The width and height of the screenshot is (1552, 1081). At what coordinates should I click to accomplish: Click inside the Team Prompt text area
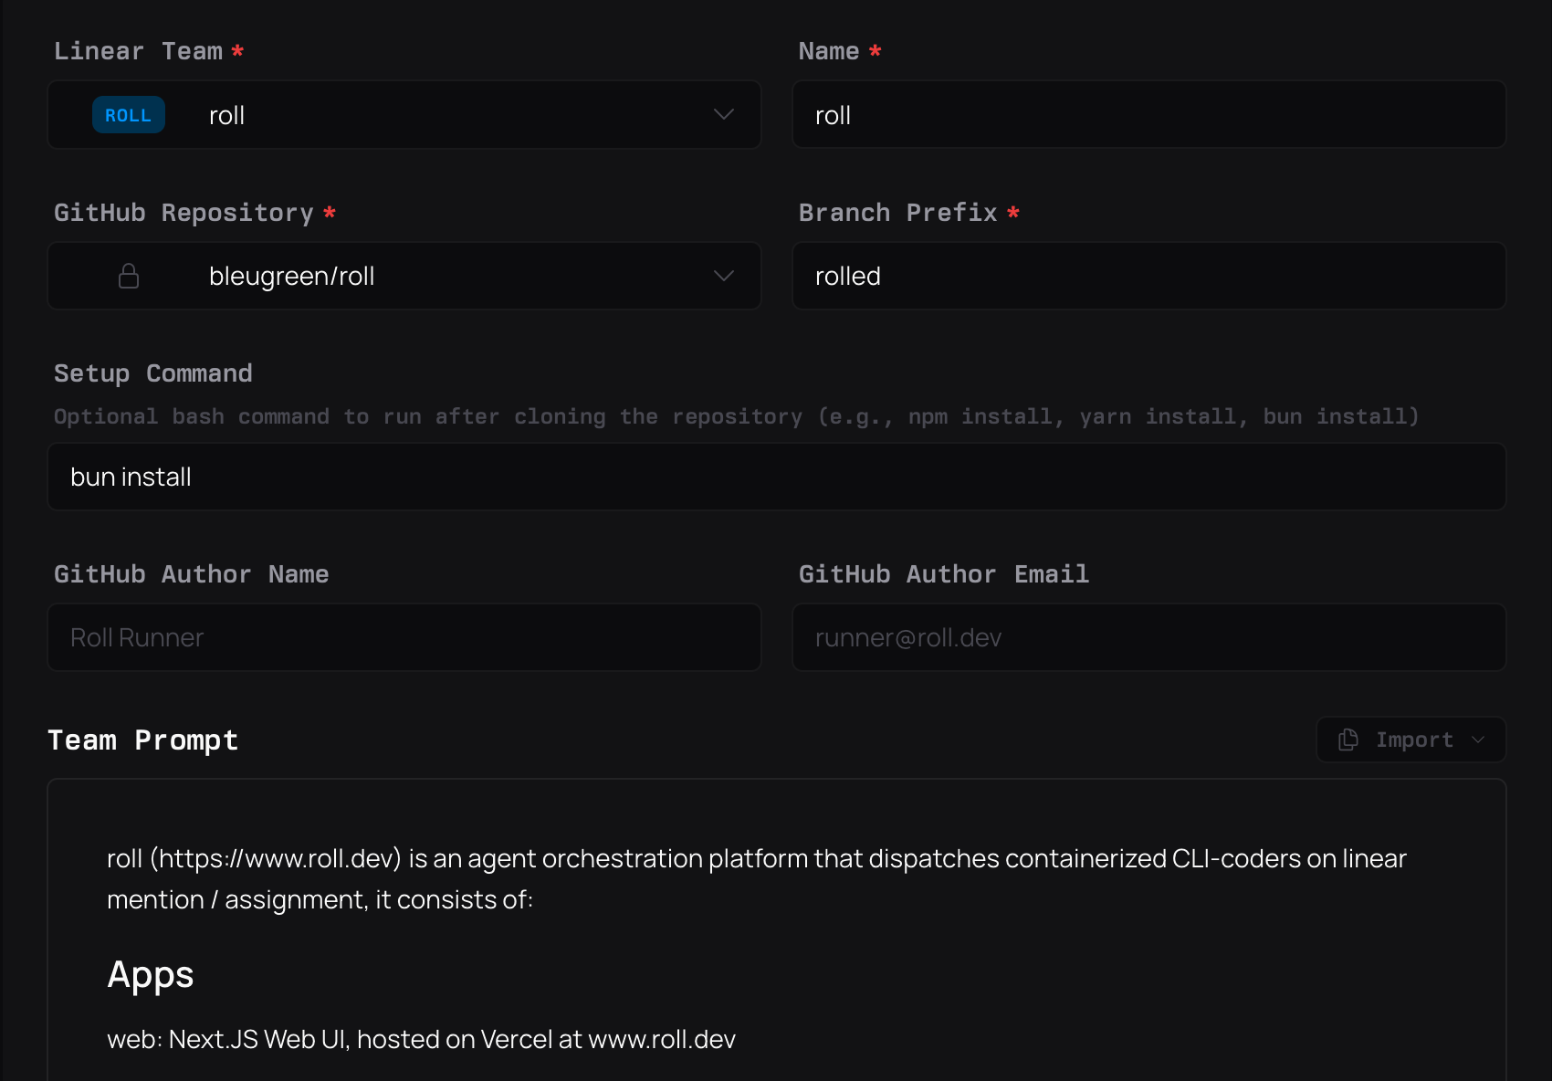776,931
